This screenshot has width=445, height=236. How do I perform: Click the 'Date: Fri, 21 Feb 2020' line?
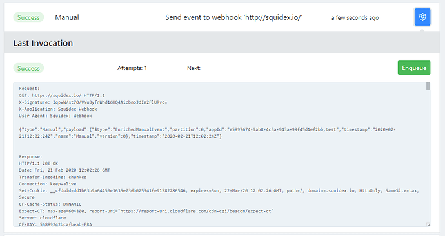coord(64,170)
